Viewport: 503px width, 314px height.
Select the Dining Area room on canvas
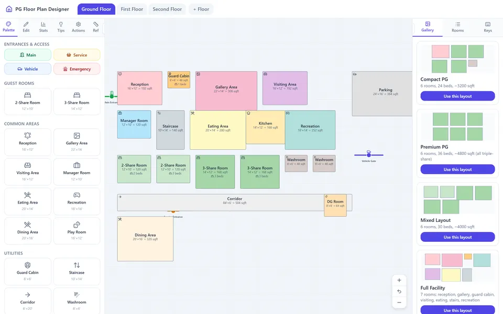[145, 239]
